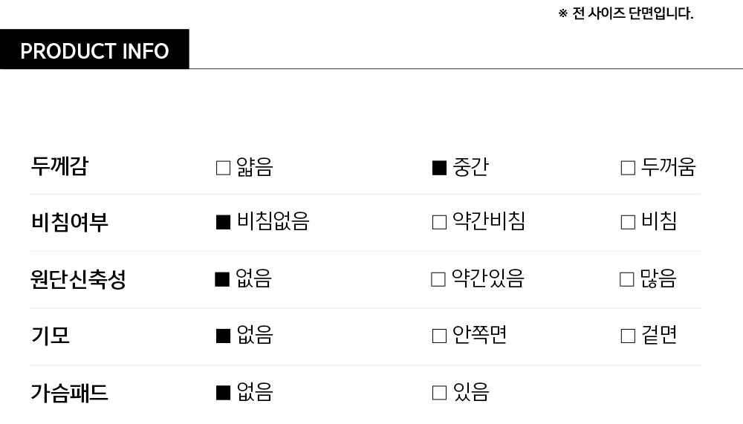Click the 비침여부 row label

[69, 222]
